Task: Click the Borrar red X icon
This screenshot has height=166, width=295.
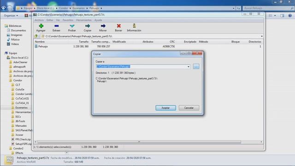Action: (118, 26)
